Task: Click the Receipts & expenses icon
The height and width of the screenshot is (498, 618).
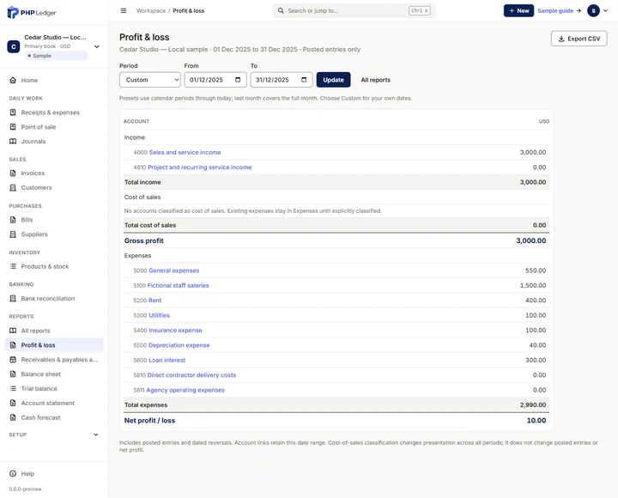Action: (x=13, y=112)
